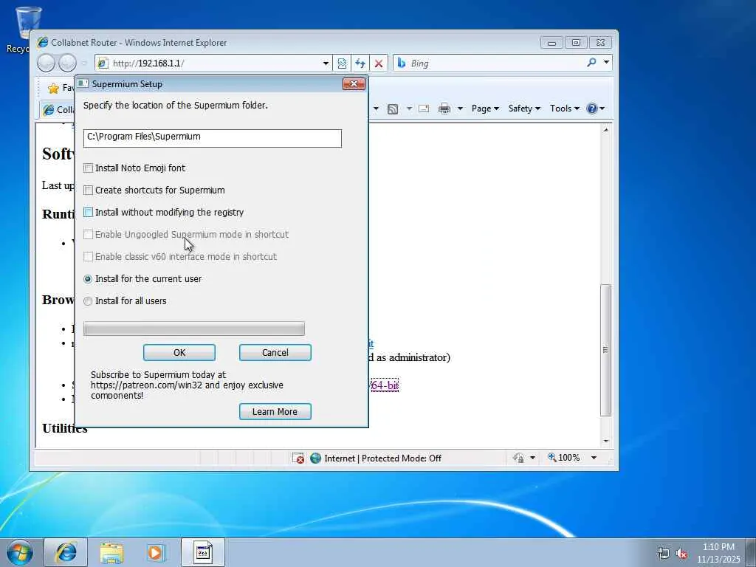
Task: Expand the address bar URL dropdown
Action: point(326,63)
